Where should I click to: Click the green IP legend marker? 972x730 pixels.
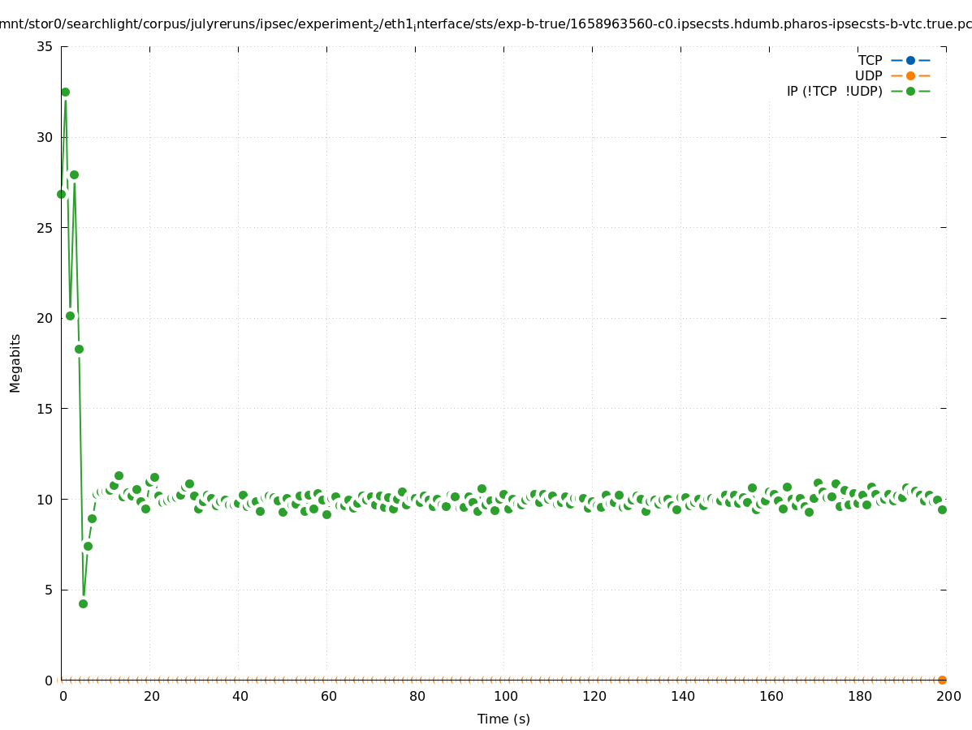tap(910, 91)
